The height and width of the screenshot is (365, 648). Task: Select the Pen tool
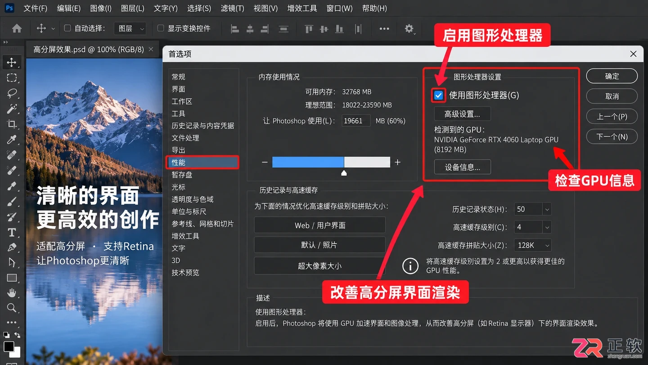pos(12,247)
